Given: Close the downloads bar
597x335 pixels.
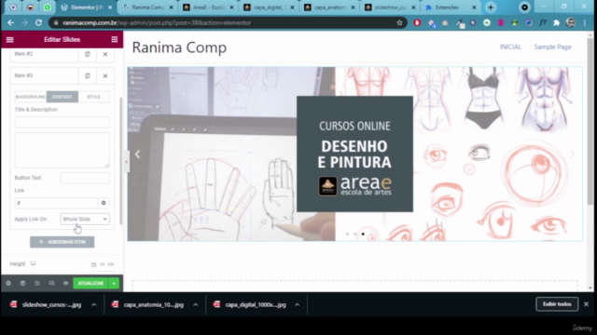Looking at the screenshot, I should coord(586,304).
